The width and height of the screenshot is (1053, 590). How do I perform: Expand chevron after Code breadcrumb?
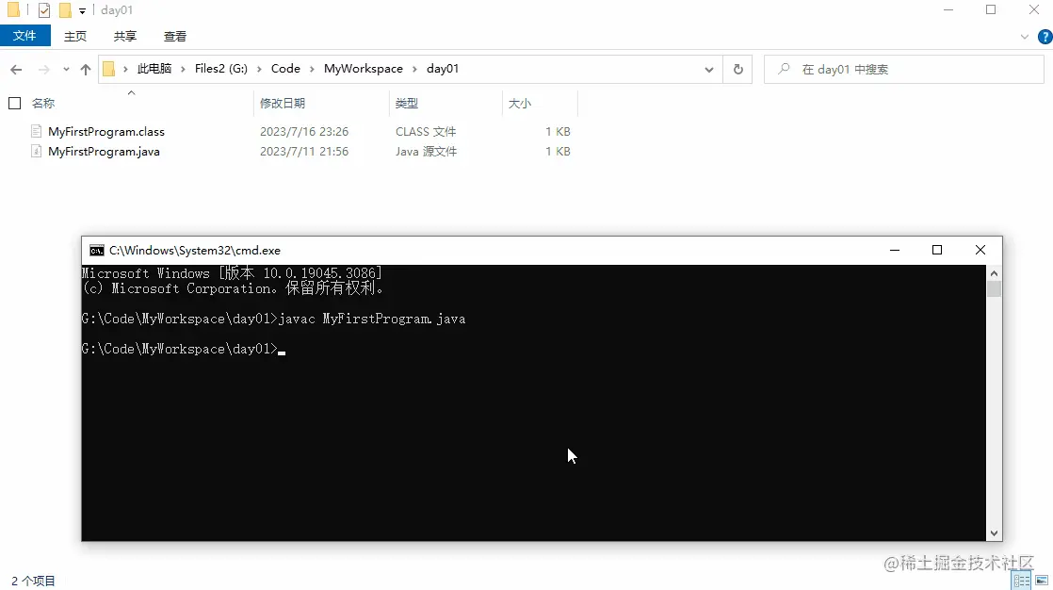312,69
